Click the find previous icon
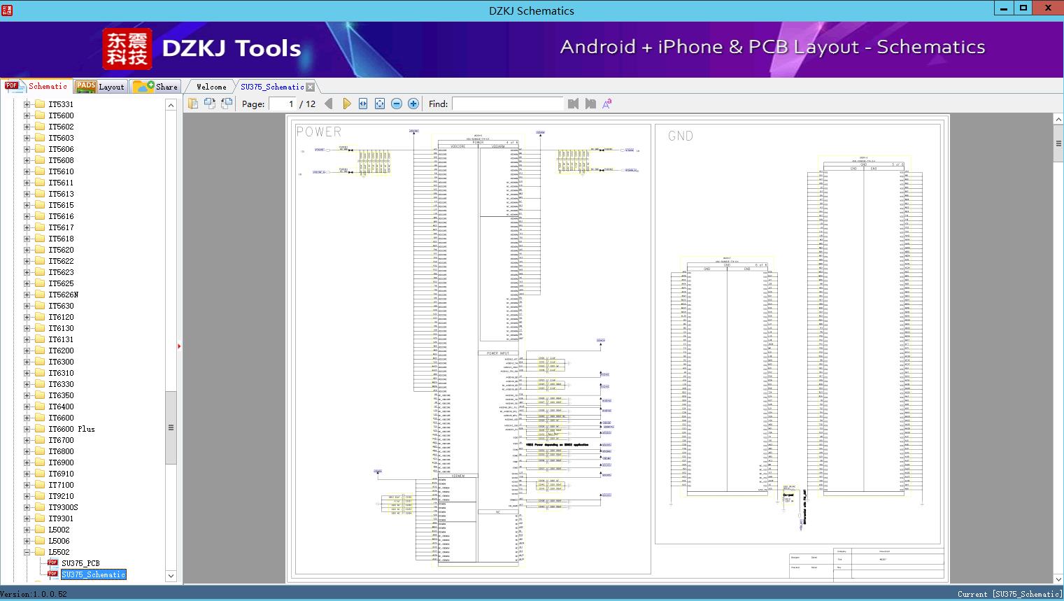1064x601 pixels. pos(574,104)
